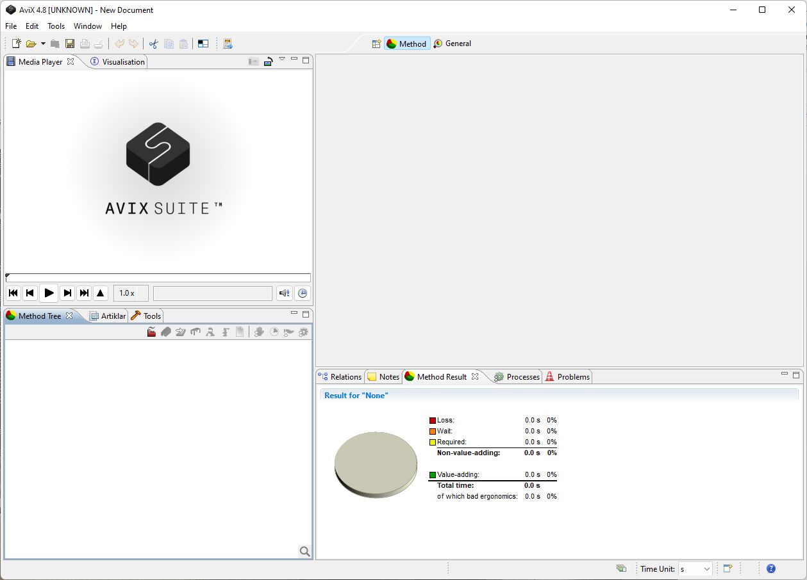Click the red factory icon in Method Tree
This screenshot has height=580, width=807.
tap(152, 332)
